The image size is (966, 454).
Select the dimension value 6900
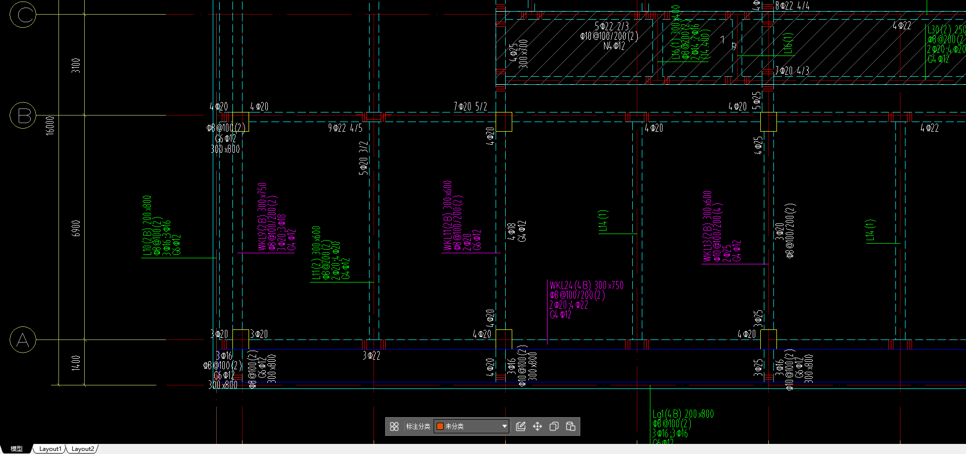click(76, 228)
